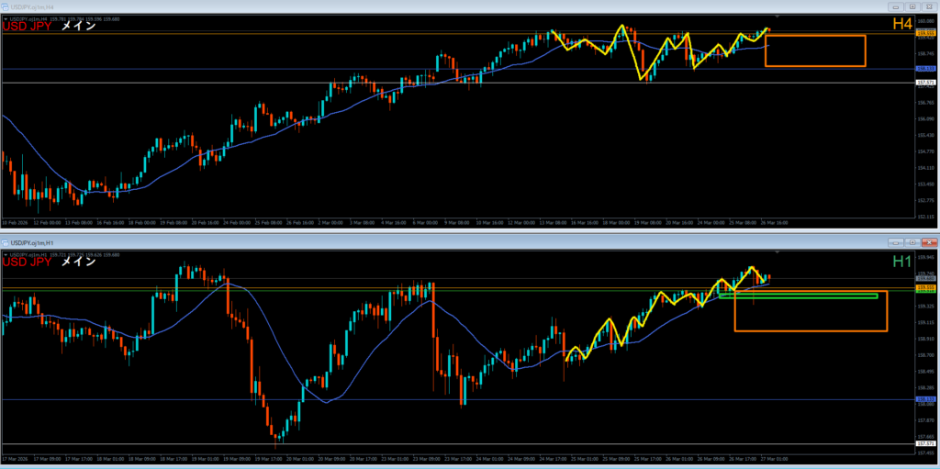Click the white 157.571 price tag on H1 chart
Viewport: 940px width, 469px height.
tap(926, 444)
